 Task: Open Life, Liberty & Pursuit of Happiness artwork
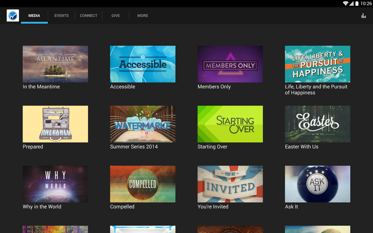click(x=318, y=64)
